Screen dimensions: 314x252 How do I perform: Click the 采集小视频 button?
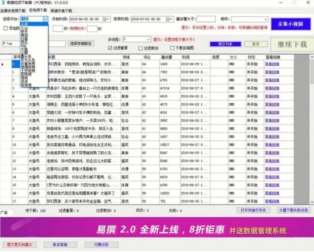(x=290, y=24)
